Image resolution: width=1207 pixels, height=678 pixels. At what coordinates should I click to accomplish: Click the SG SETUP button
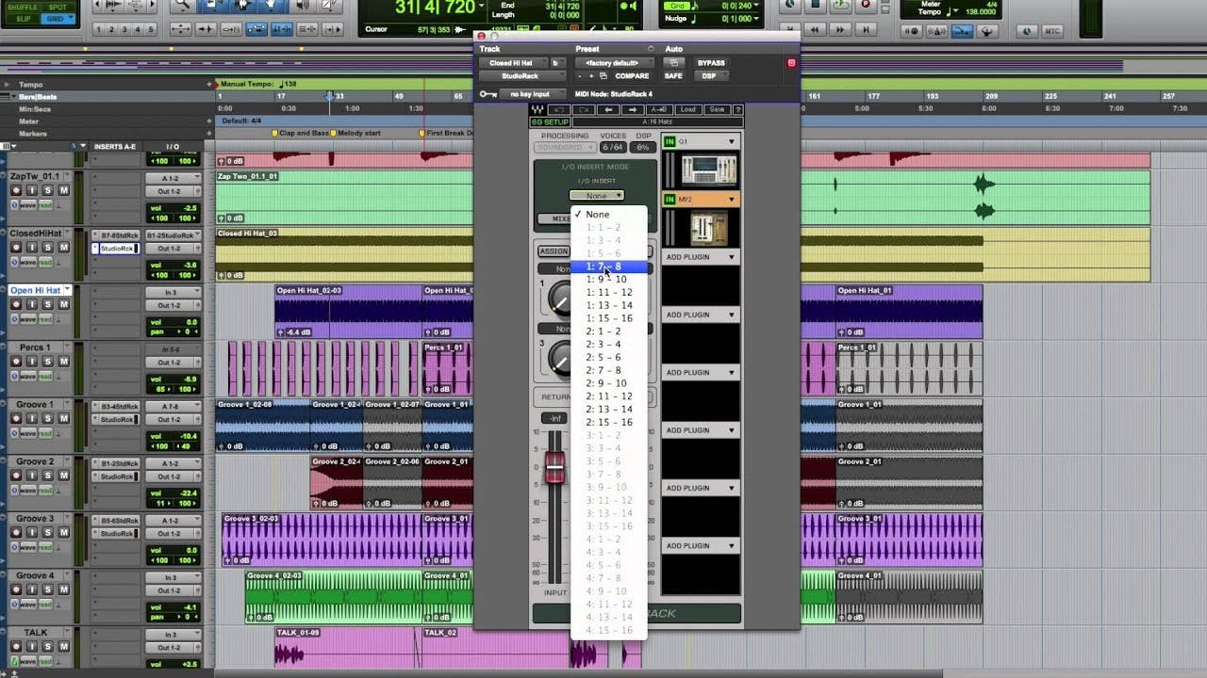[551, 122]
